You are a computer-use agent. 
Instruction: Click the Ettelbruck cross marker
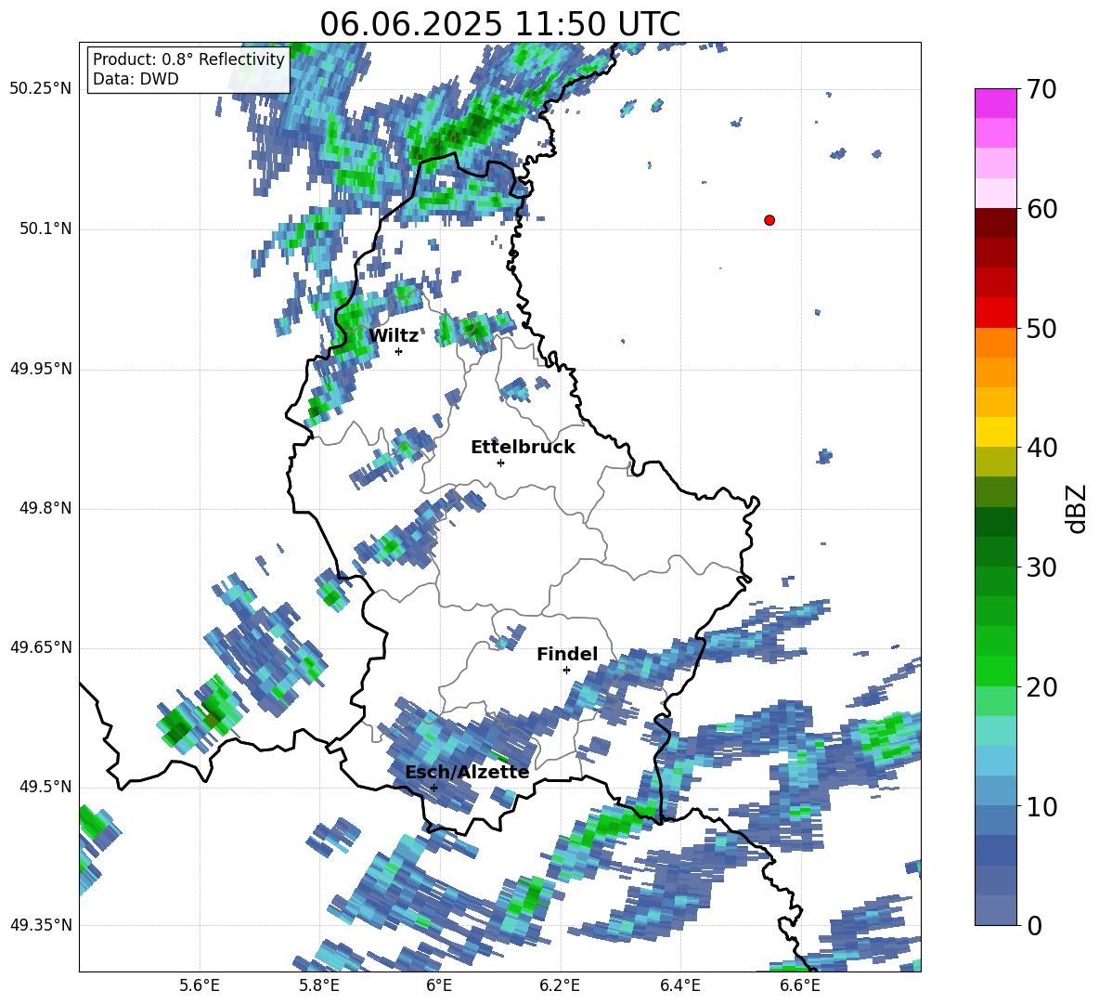pos(500,463)
